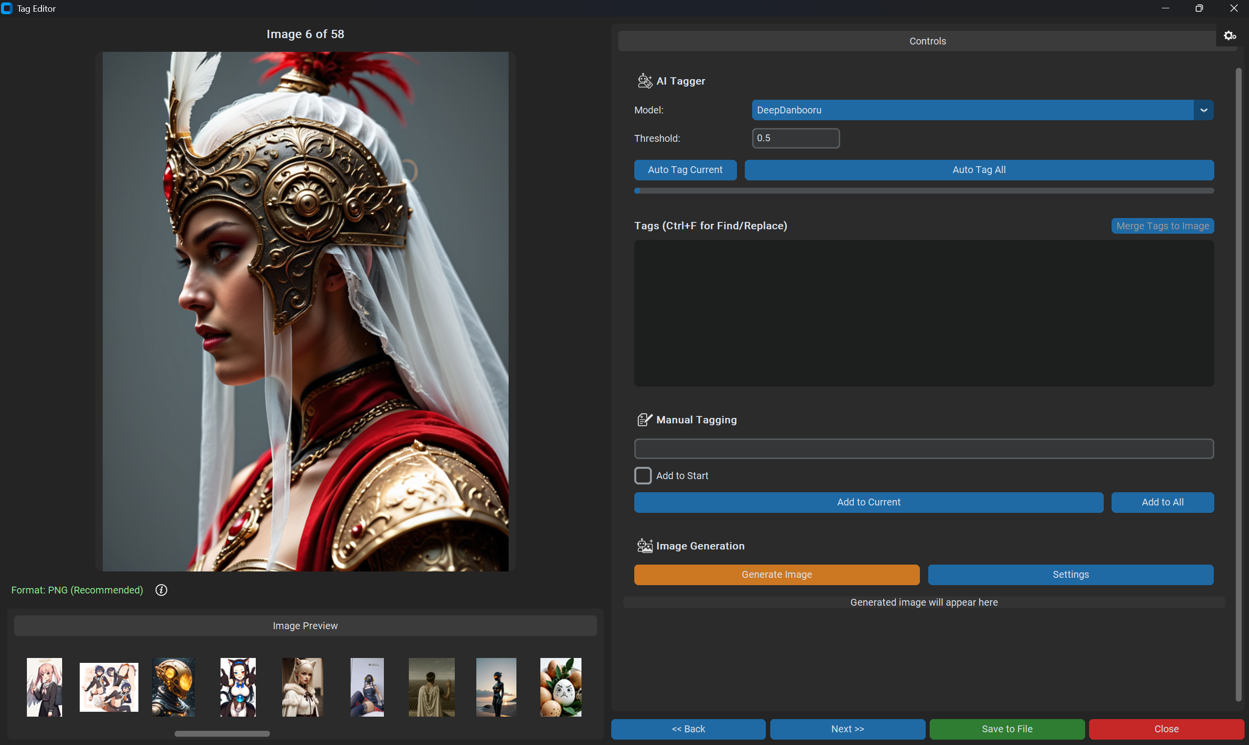Restore the window using the title bar
Viewport: 1249px width, 745px height.
click(x=1199, y=8)
